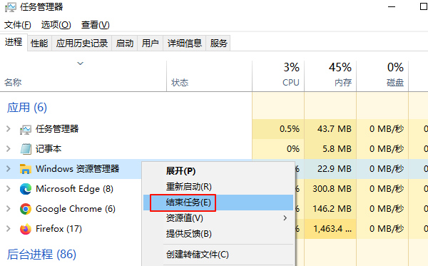Click the Firefox icon

click(x=26, y=229)
